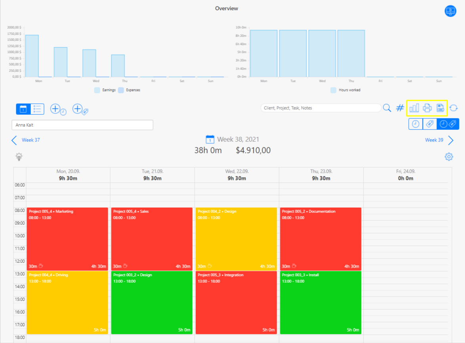This screenshot has width=465, height=343.
Task: Open week picker at Week 38, 2021
Action: (232, 140)
